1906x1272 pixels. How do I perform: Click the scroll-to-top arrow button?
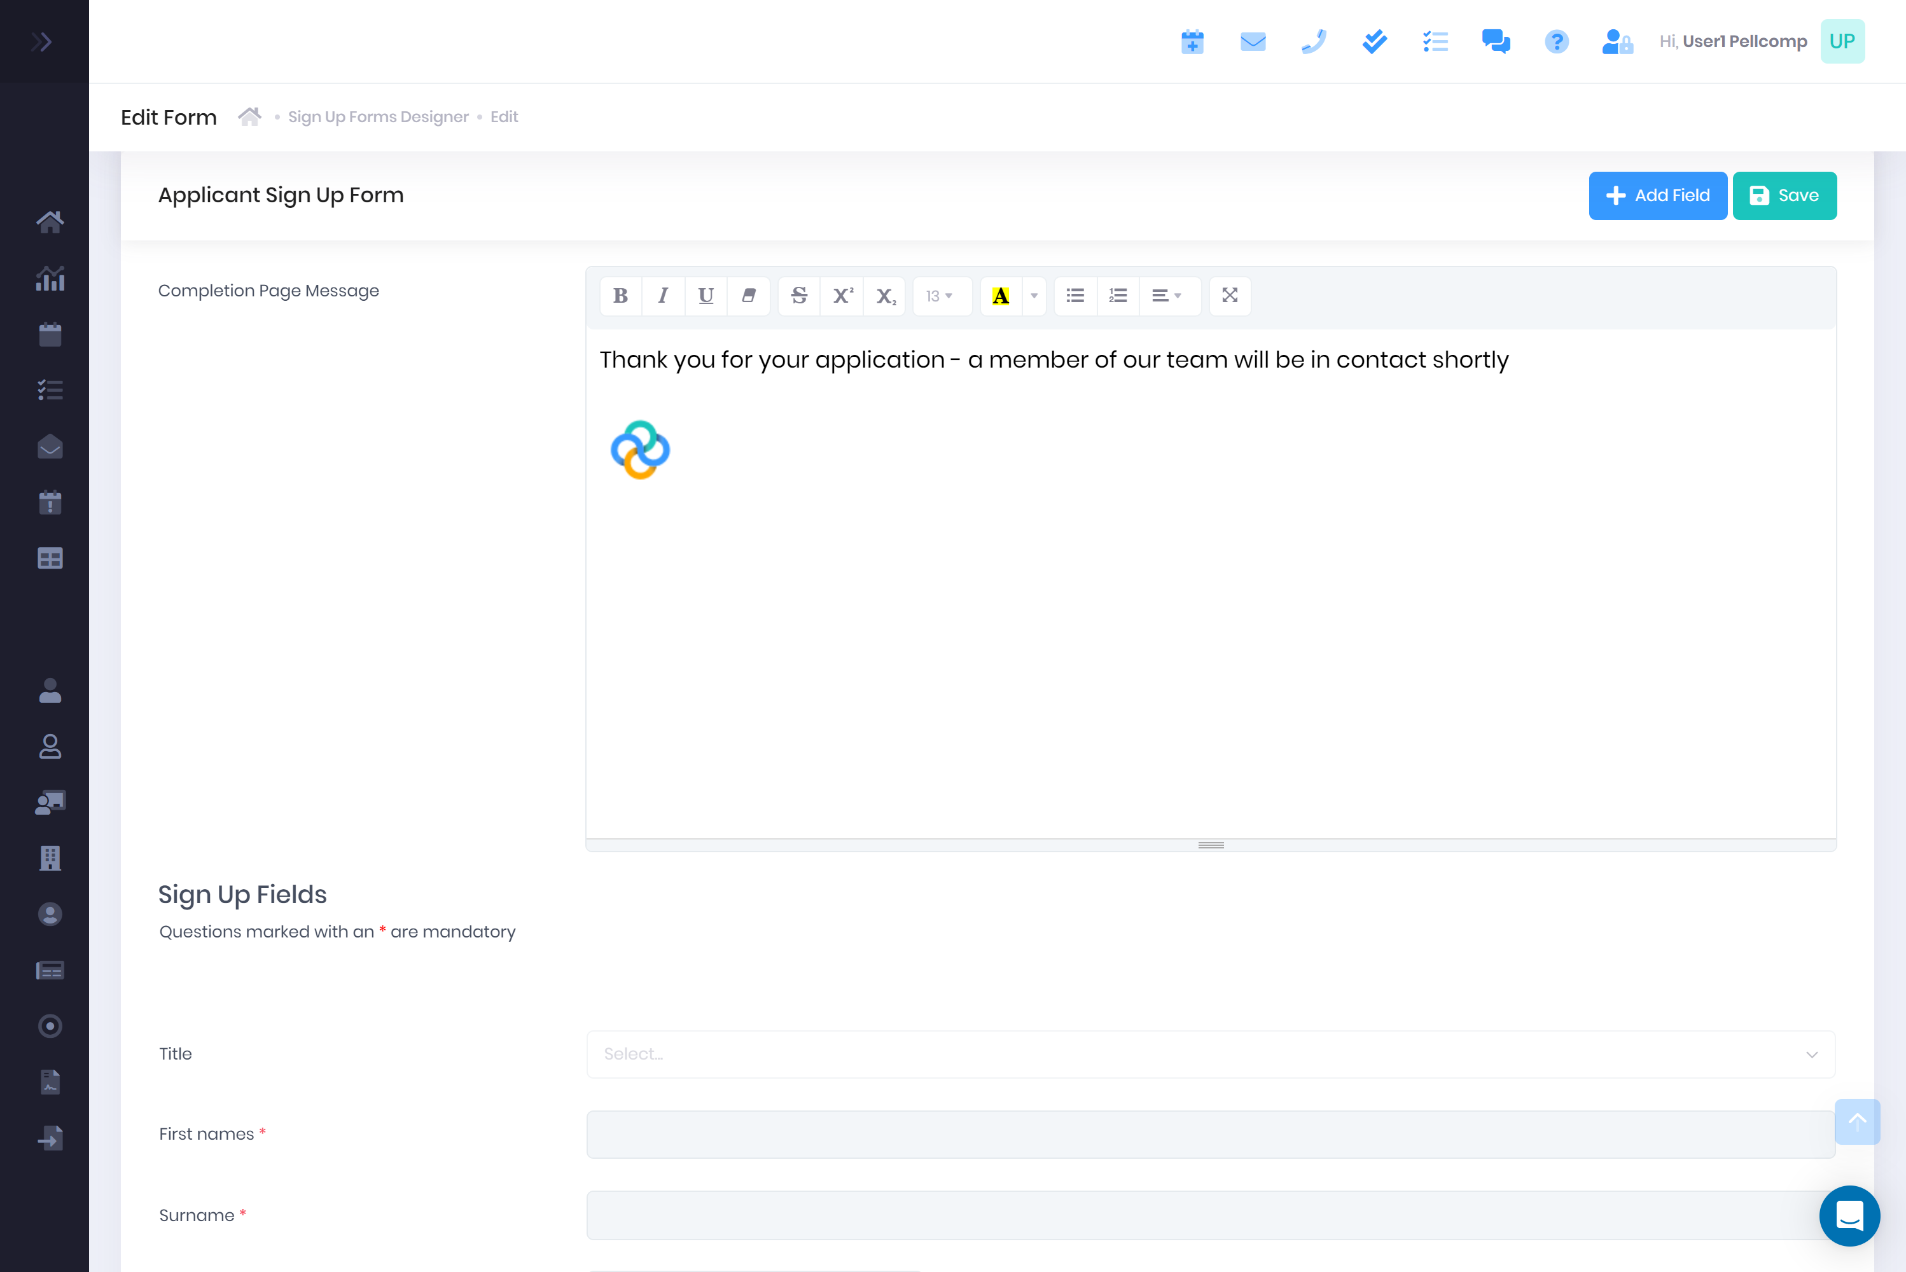tap(1856, 1121)
